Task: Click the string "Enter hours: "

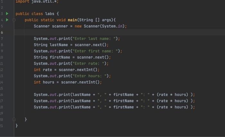Action: tap(89, 76)
